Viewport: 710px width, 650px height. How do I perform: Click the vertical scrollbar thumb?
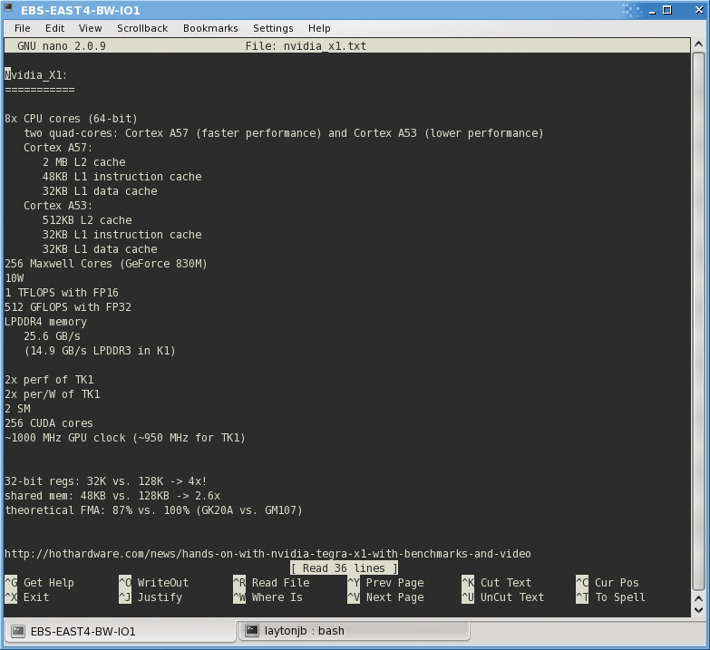[x=698, y=321]
